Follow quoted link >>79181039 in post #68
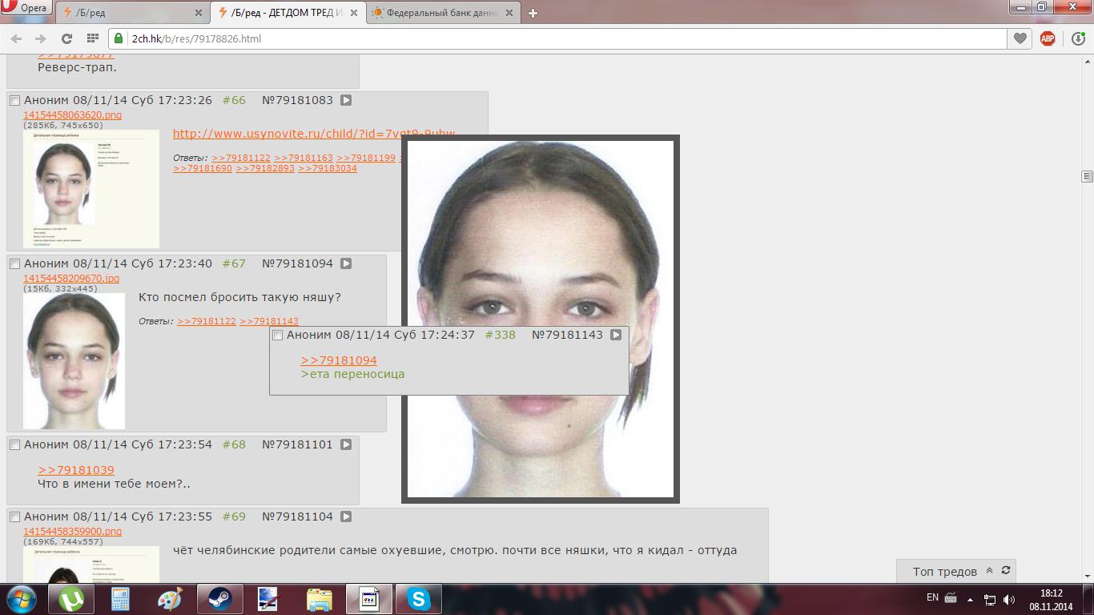The height and width of the screenshot is (615, 1094). tap(76, 470)
